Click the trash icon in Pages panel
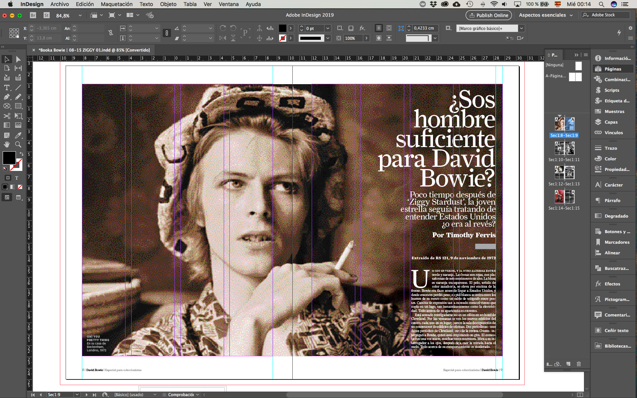Image resolution: width=637 pixels, height=398 pixels. point(579,364)
